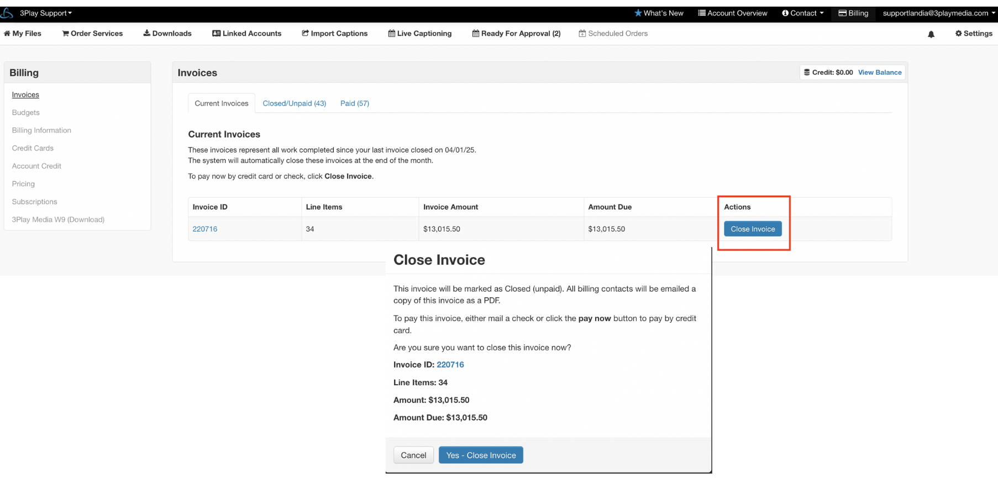
Task: Cancel the Close Invoice dialog
Action: pos(413,455)
